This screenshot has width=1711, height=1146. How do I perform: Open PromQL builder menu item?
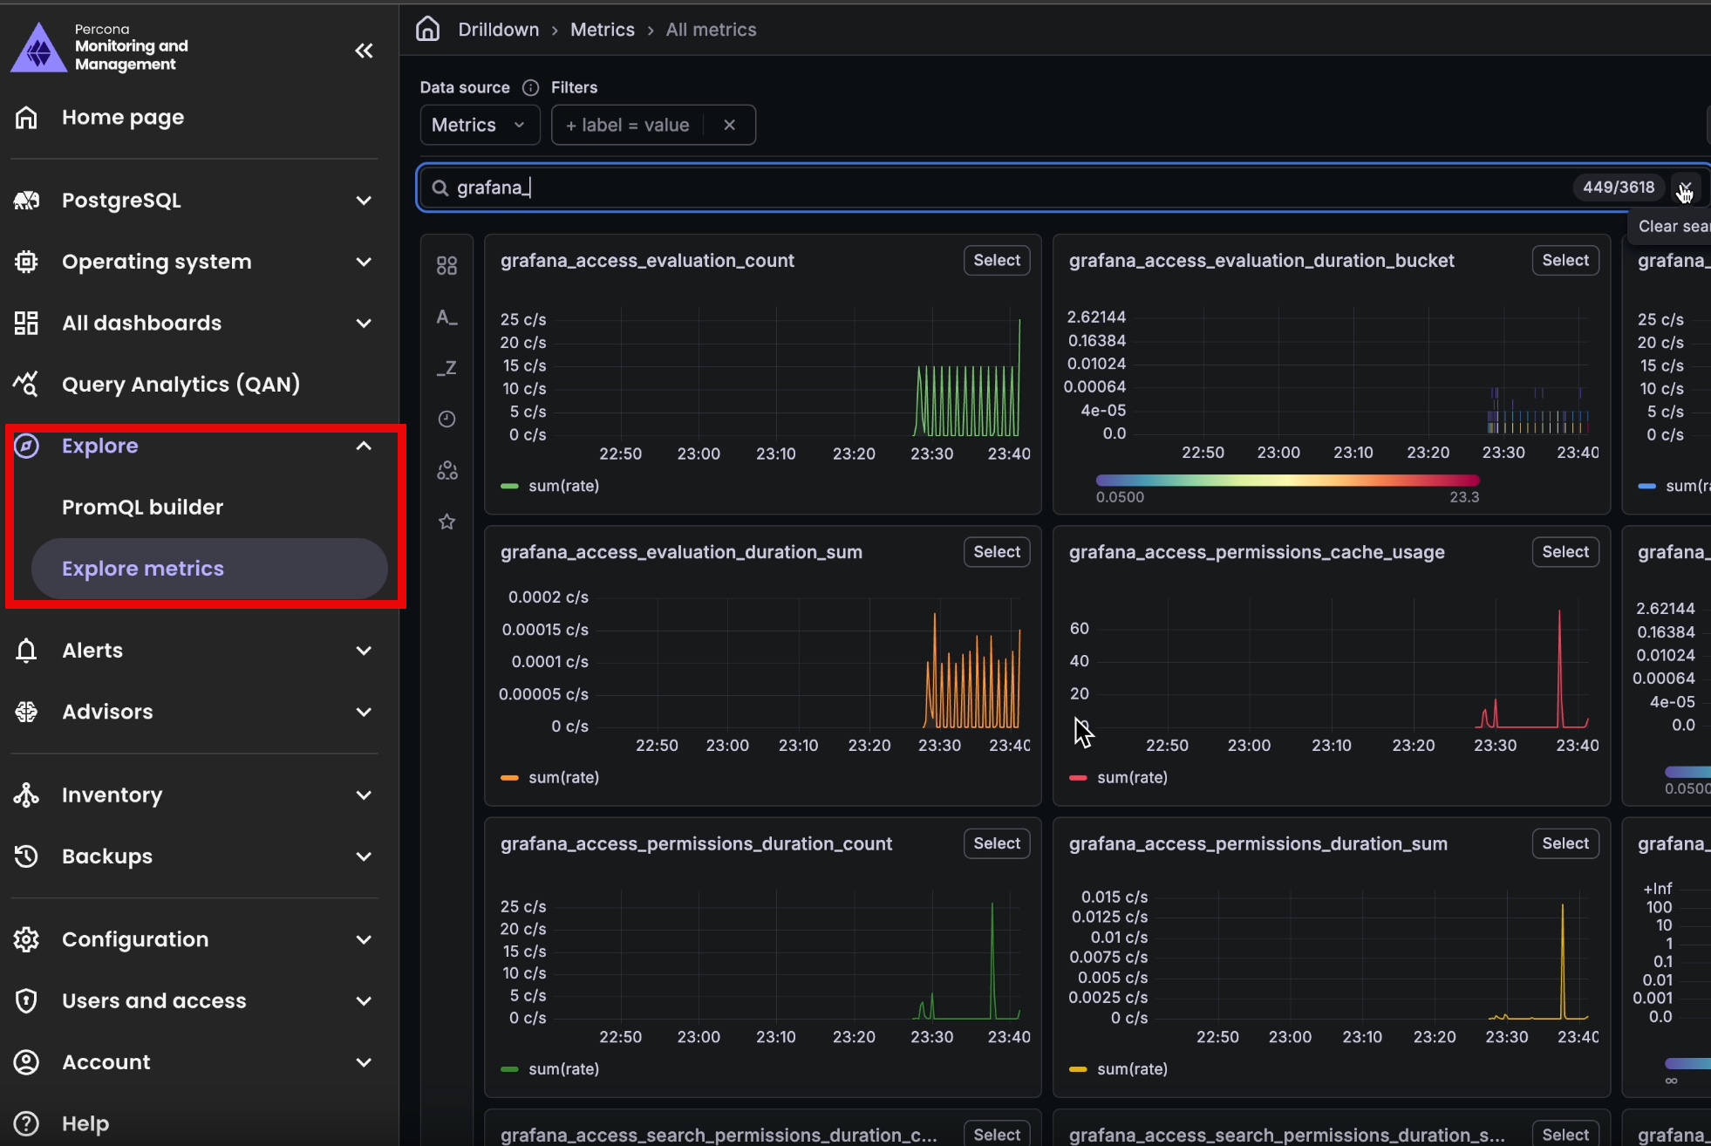click(x=209, y=507)
